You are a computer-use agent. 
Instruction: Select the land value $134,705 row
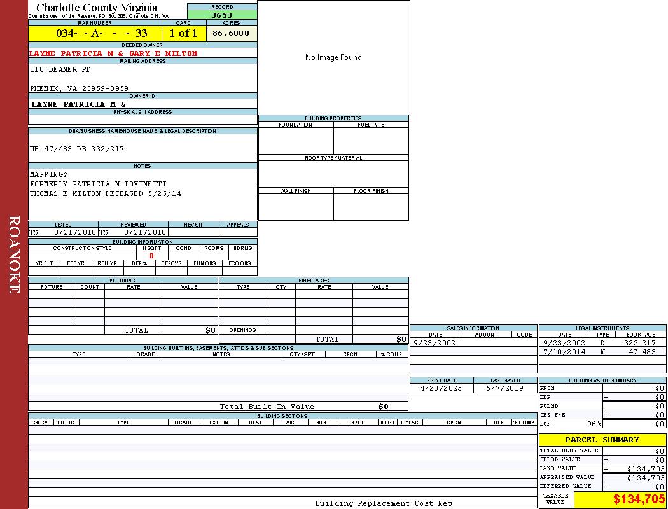pyautogui.click(x=602, y=469)
